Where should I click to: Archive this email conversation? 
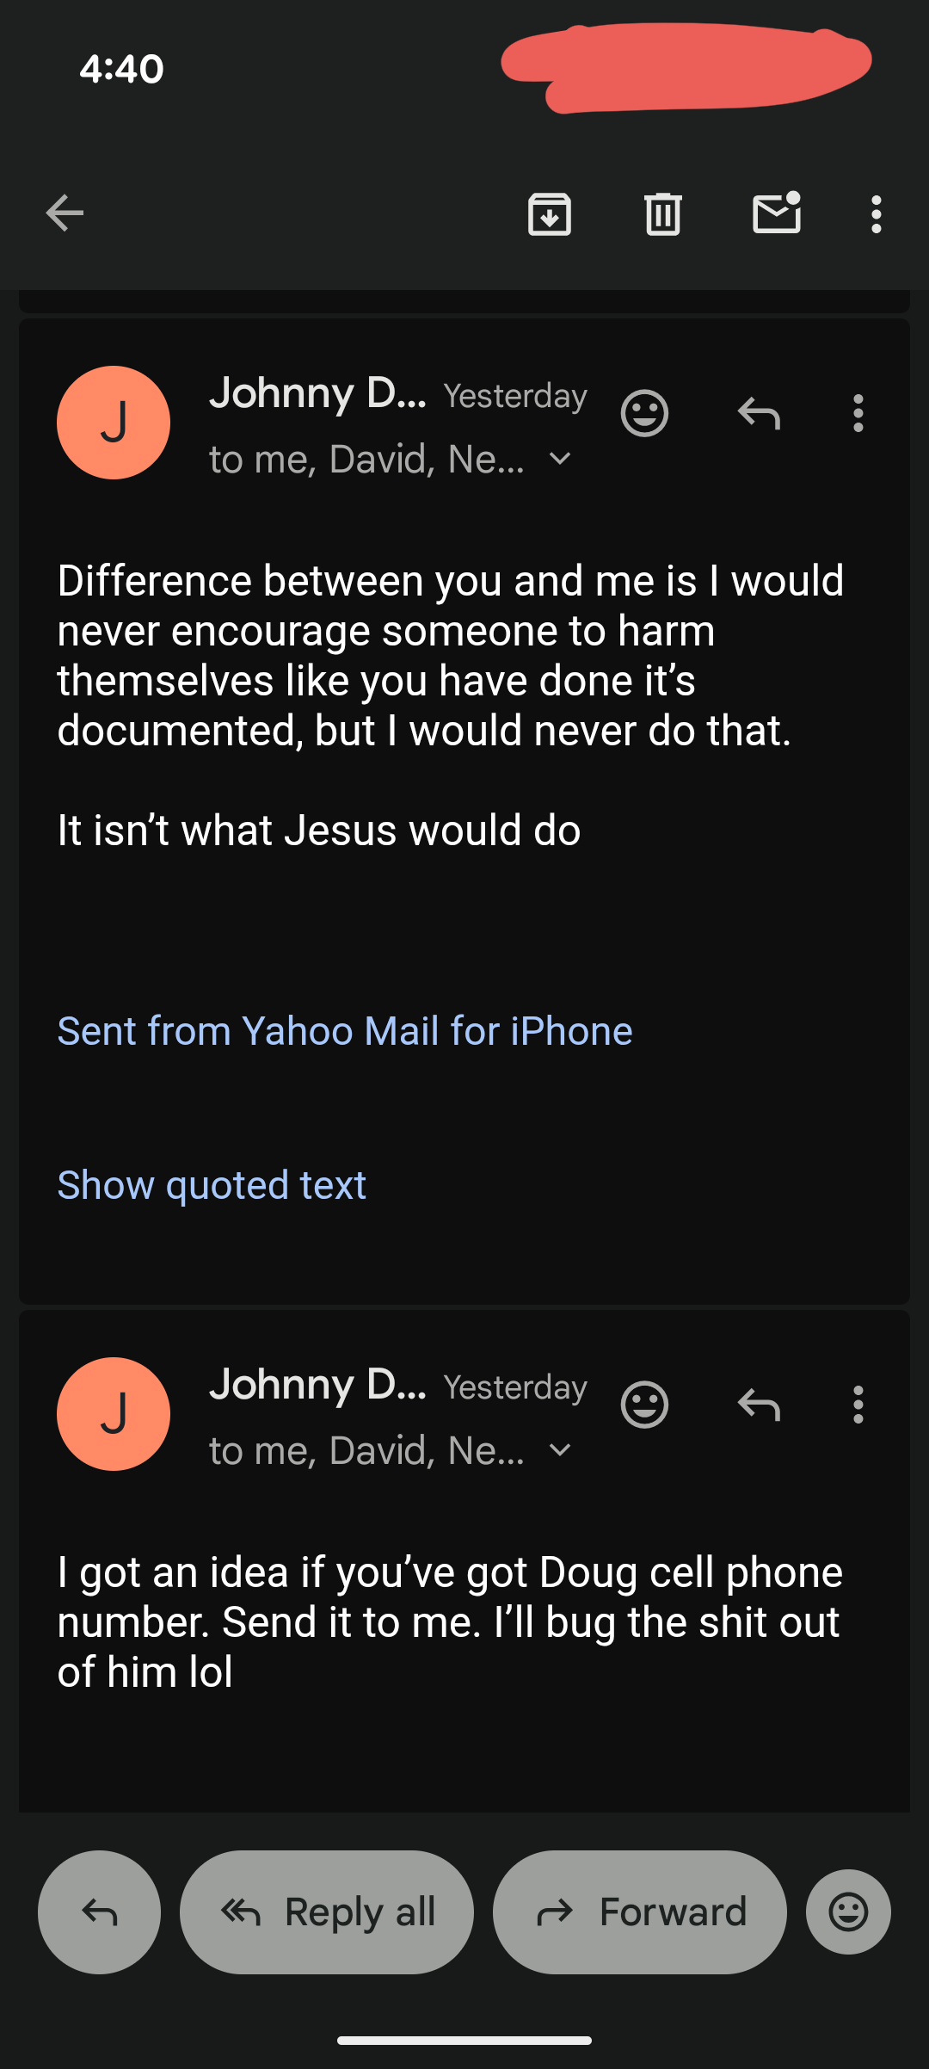550,214
